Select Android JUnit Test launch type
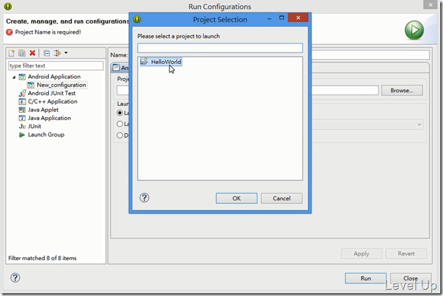443x296 pixels. [52, 93]
